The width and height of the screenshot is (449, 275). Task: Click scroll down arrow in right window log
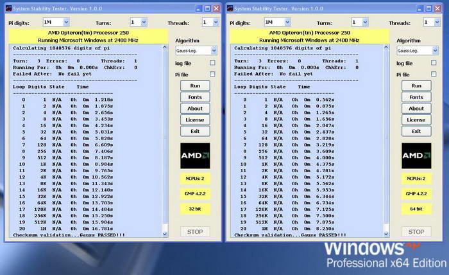386,234
